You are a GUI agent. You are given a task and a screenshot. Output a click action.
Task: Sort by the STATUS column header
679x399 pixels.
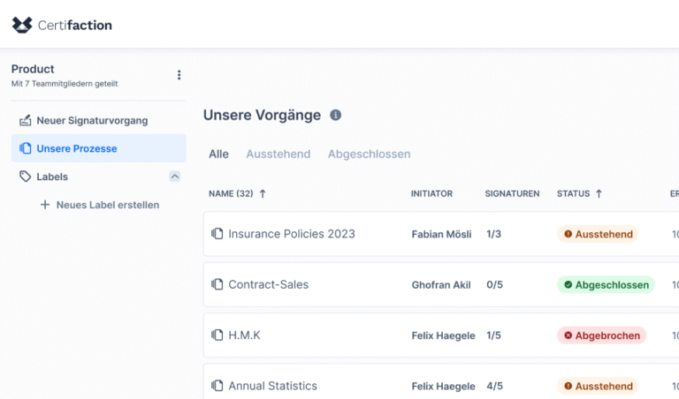[573, 193]
